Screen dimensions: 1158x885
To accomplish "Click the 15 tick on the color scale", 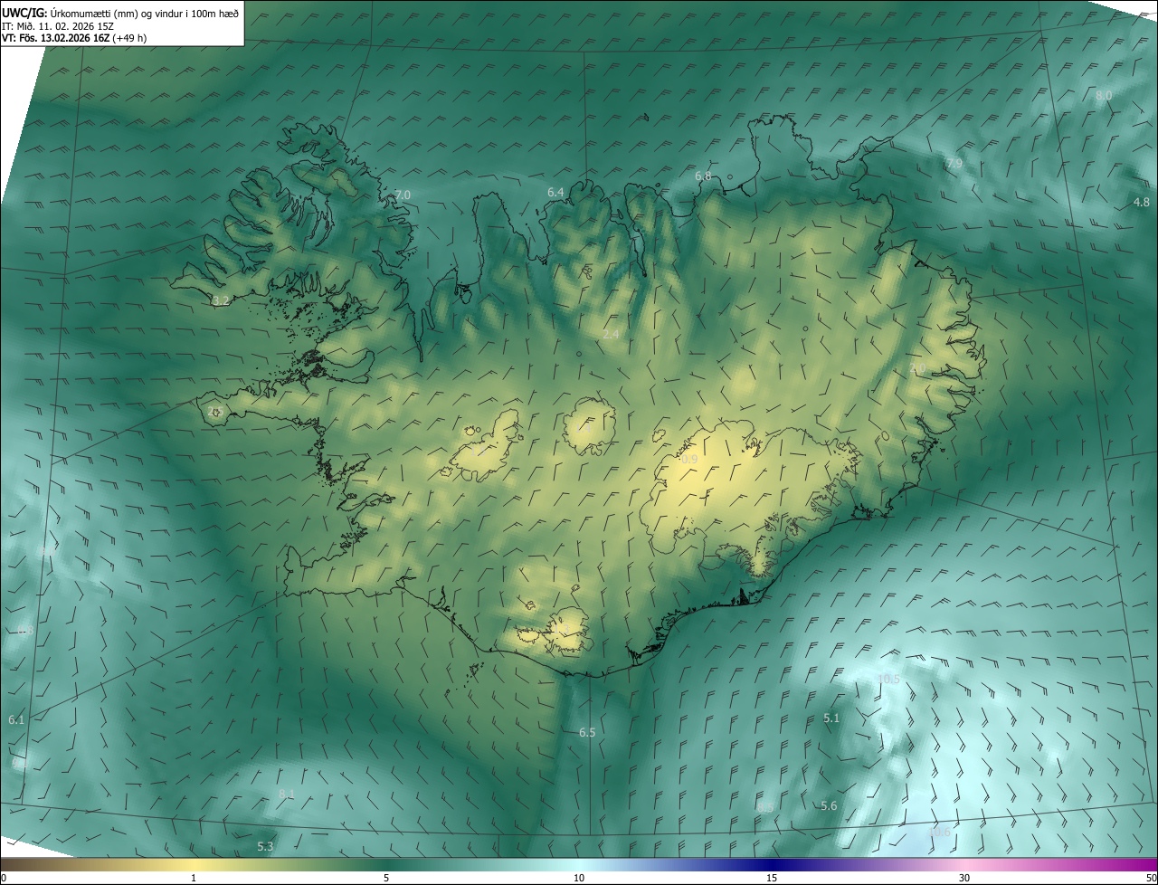I will [x=772, y=878].
